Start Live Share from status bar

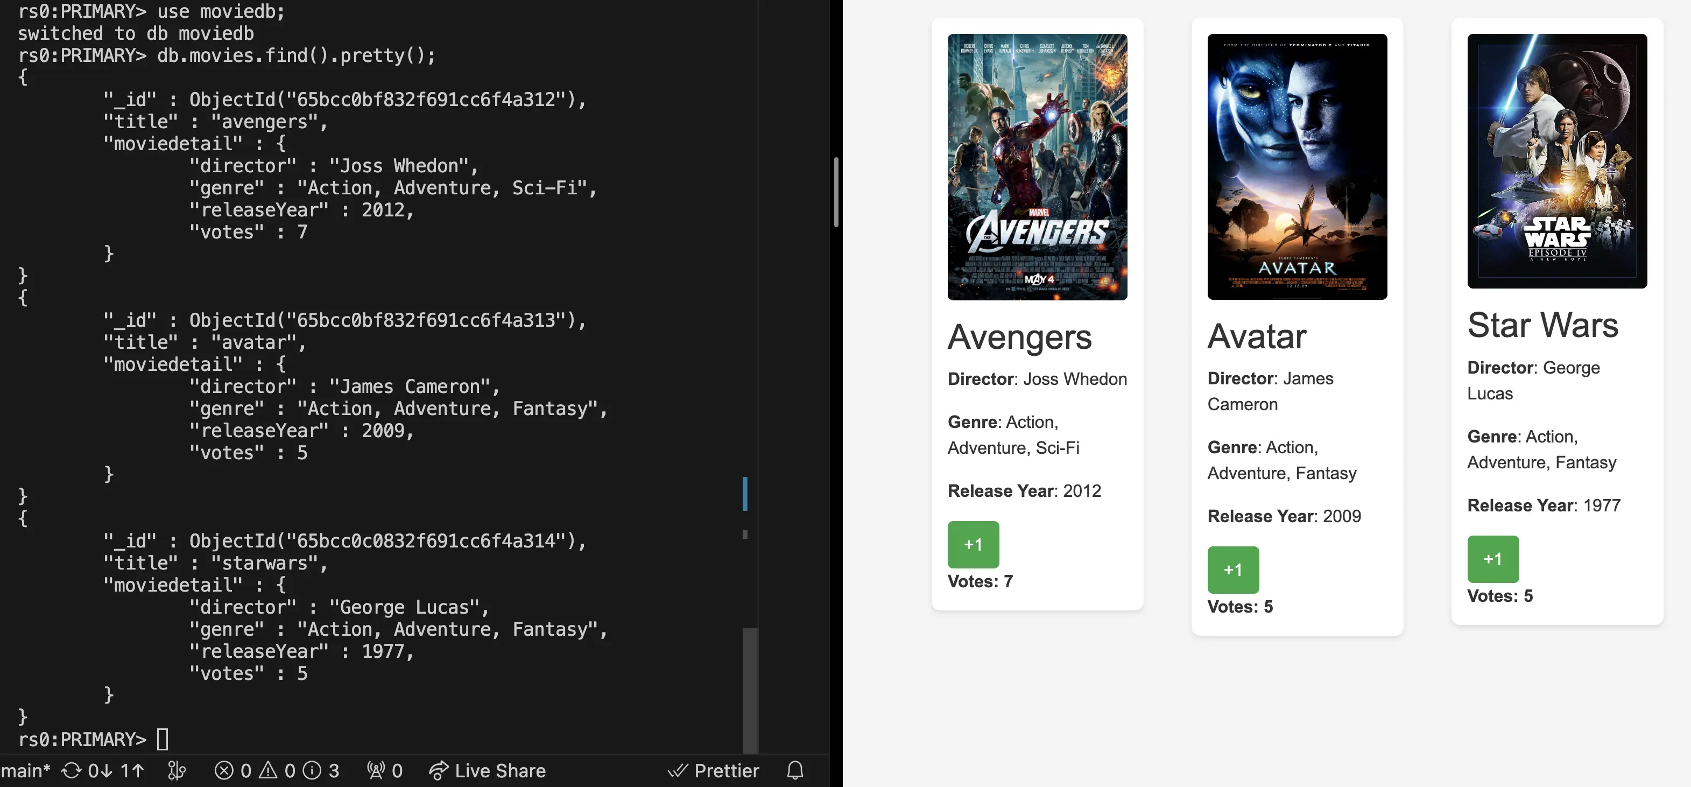[x=487, y=771]
